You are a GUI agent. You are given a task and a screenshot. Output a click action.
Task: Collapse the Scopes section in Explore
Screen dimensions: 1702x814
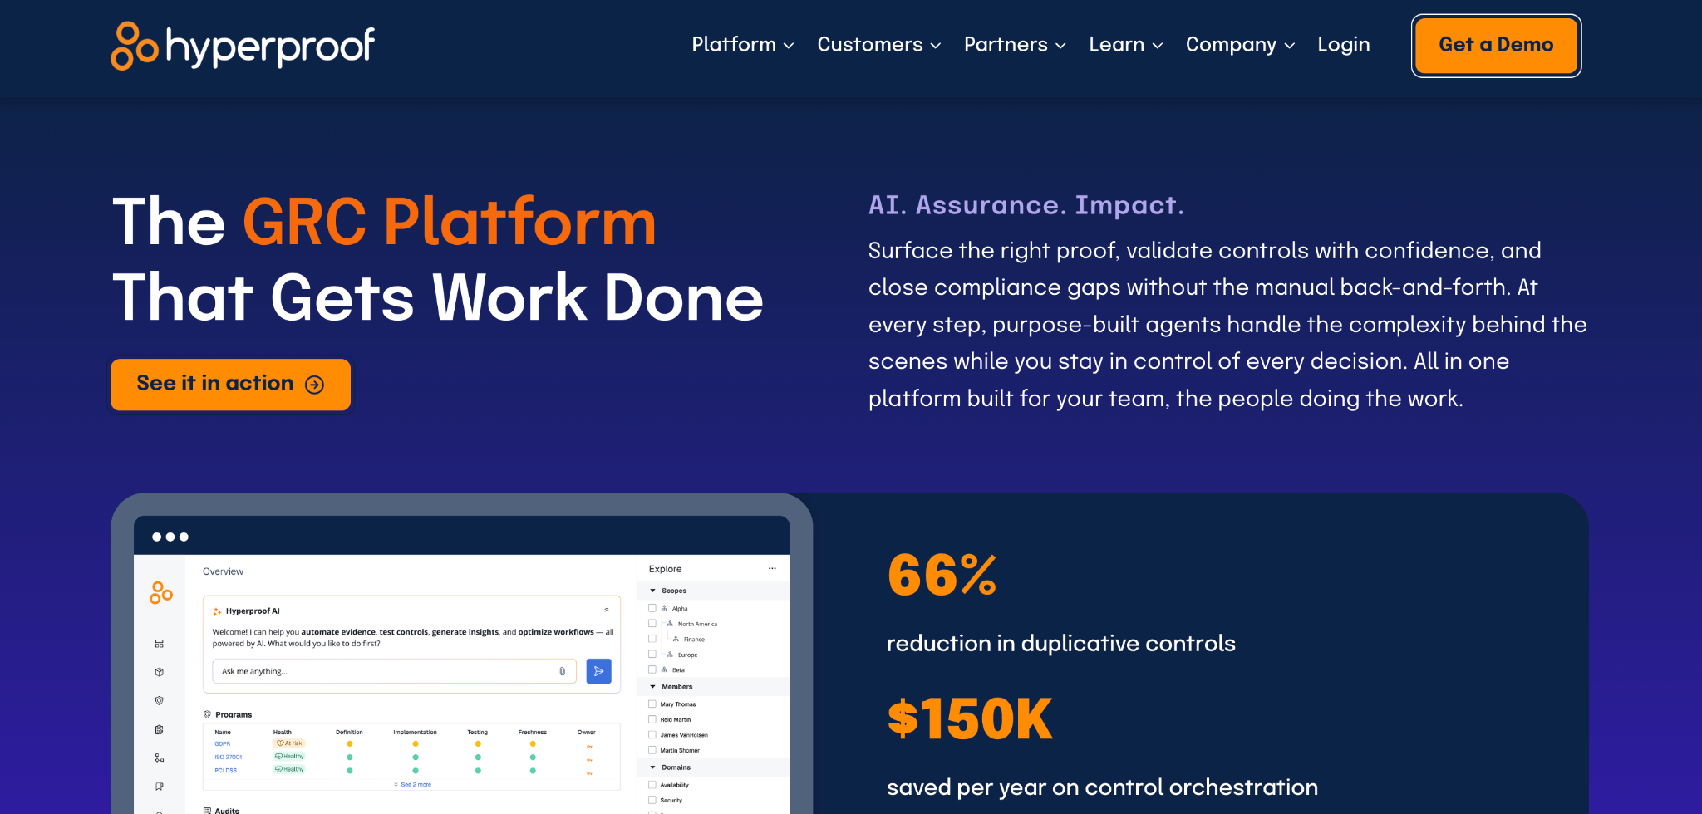[652, 591]
